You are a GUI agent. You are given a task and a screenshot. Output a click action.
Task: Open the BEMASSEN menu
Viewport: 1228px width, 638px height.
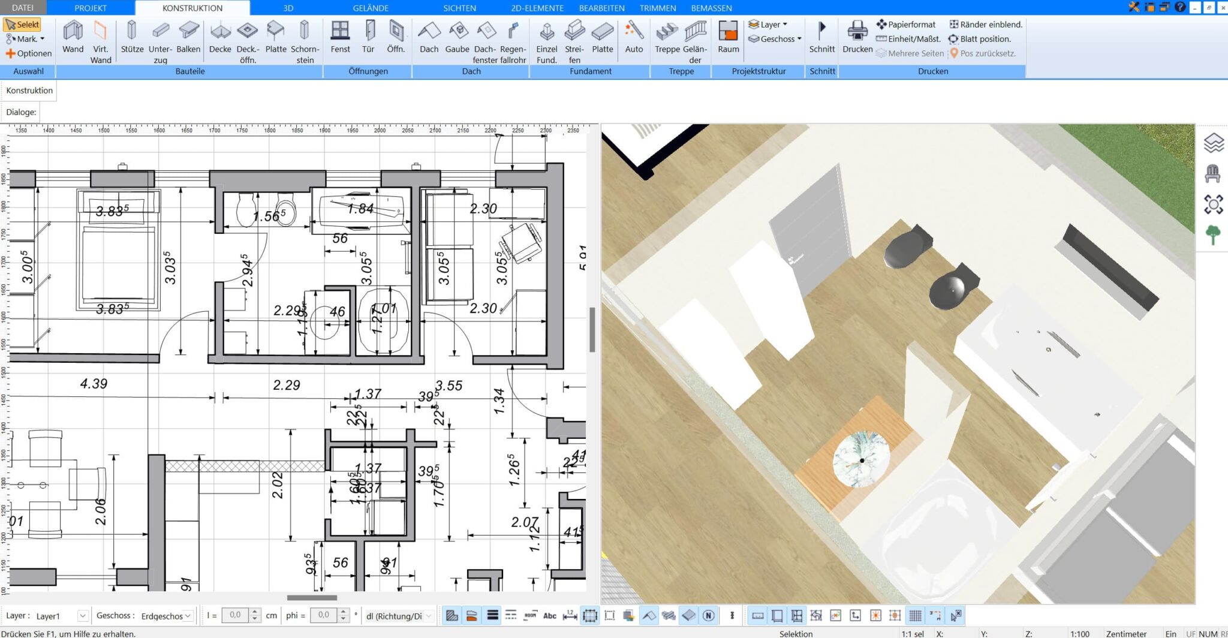pyautogui.click(x=711, y=8)
